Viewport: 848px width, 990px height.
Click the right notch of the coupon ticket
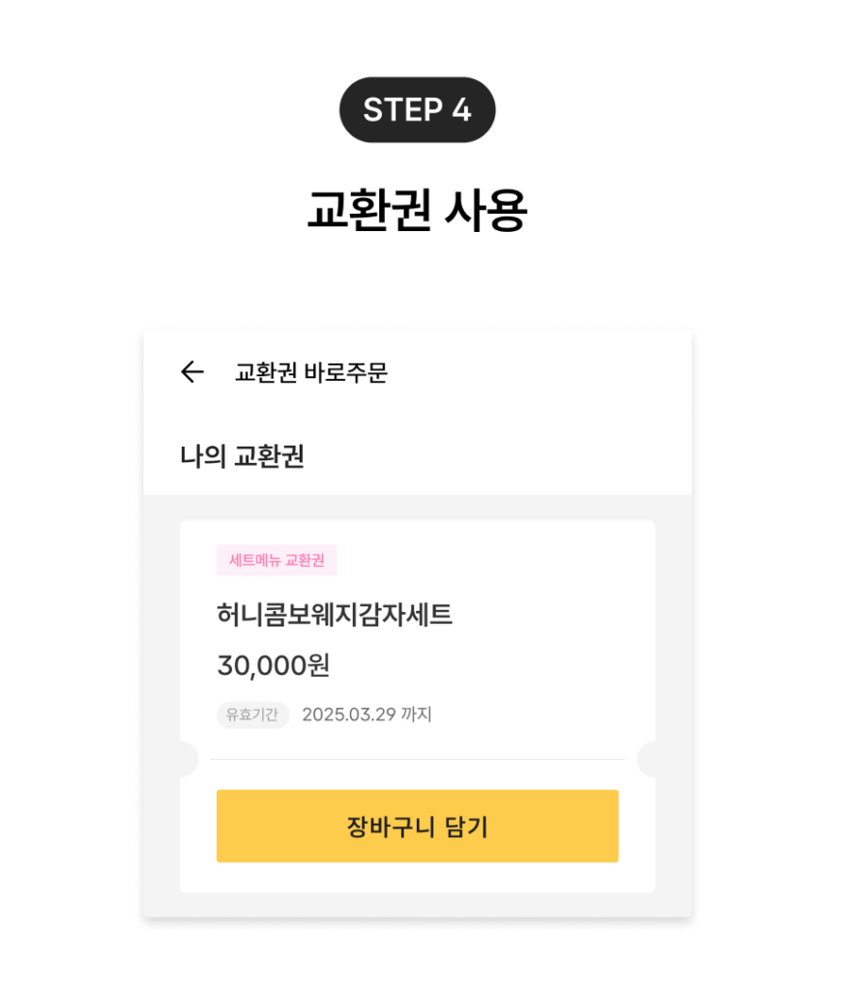tap(647, 759)
